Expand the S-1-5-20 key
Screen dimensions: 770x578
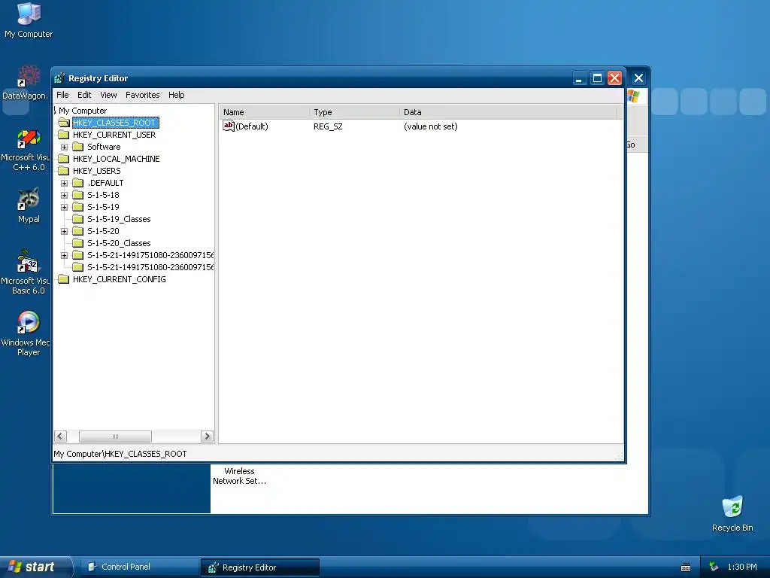(x=64, y=231)
